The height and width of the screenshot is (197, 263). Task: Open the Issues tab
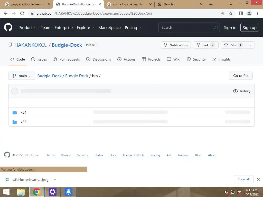pos(39,59)
